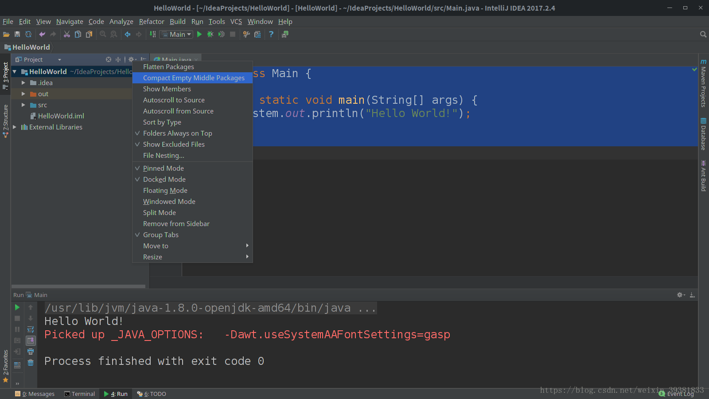Click the Paste toolbar icon
The height and width of the screenshot is (399, 709).
tap(89, 34)
